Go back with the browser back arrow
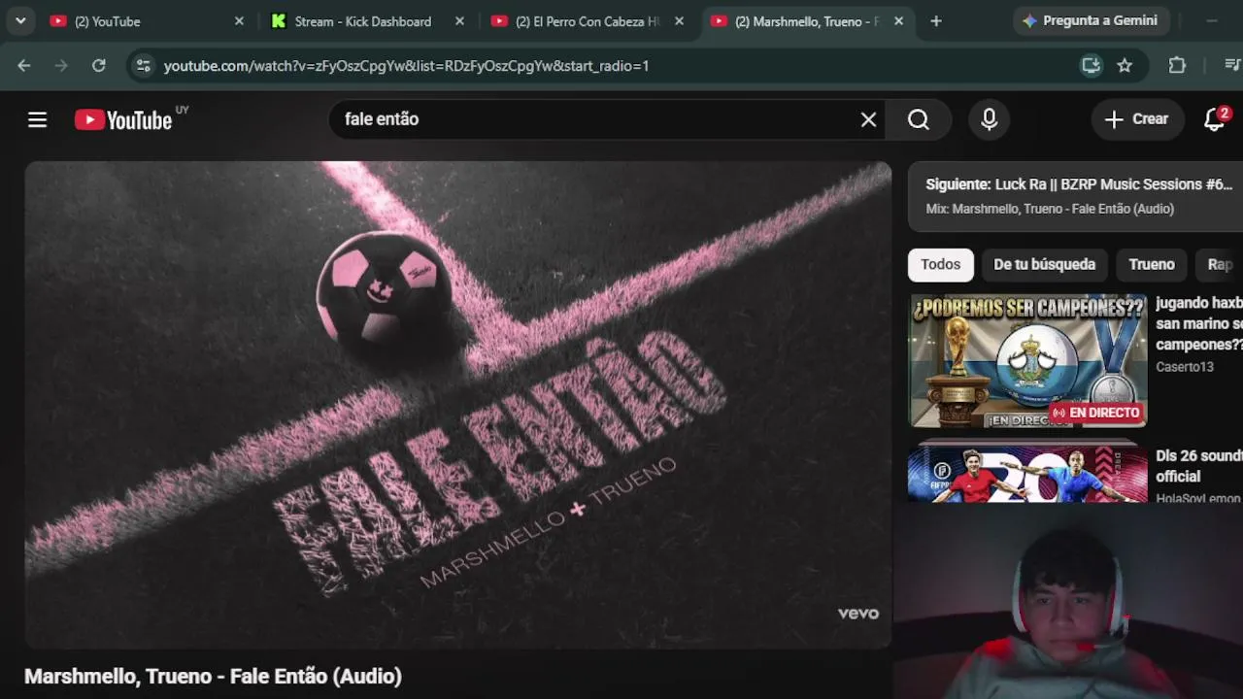The image size is (1243, 699). pos(24,65)
